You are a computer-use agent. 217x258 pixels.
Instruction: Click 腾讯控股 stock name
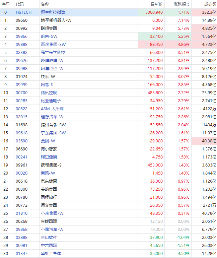(49, 93)
